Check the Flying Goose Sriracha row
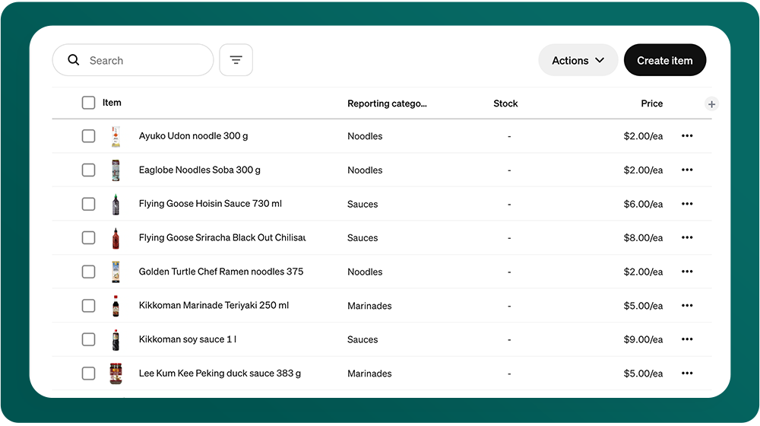The image size is (760, 426). (88, 238)
